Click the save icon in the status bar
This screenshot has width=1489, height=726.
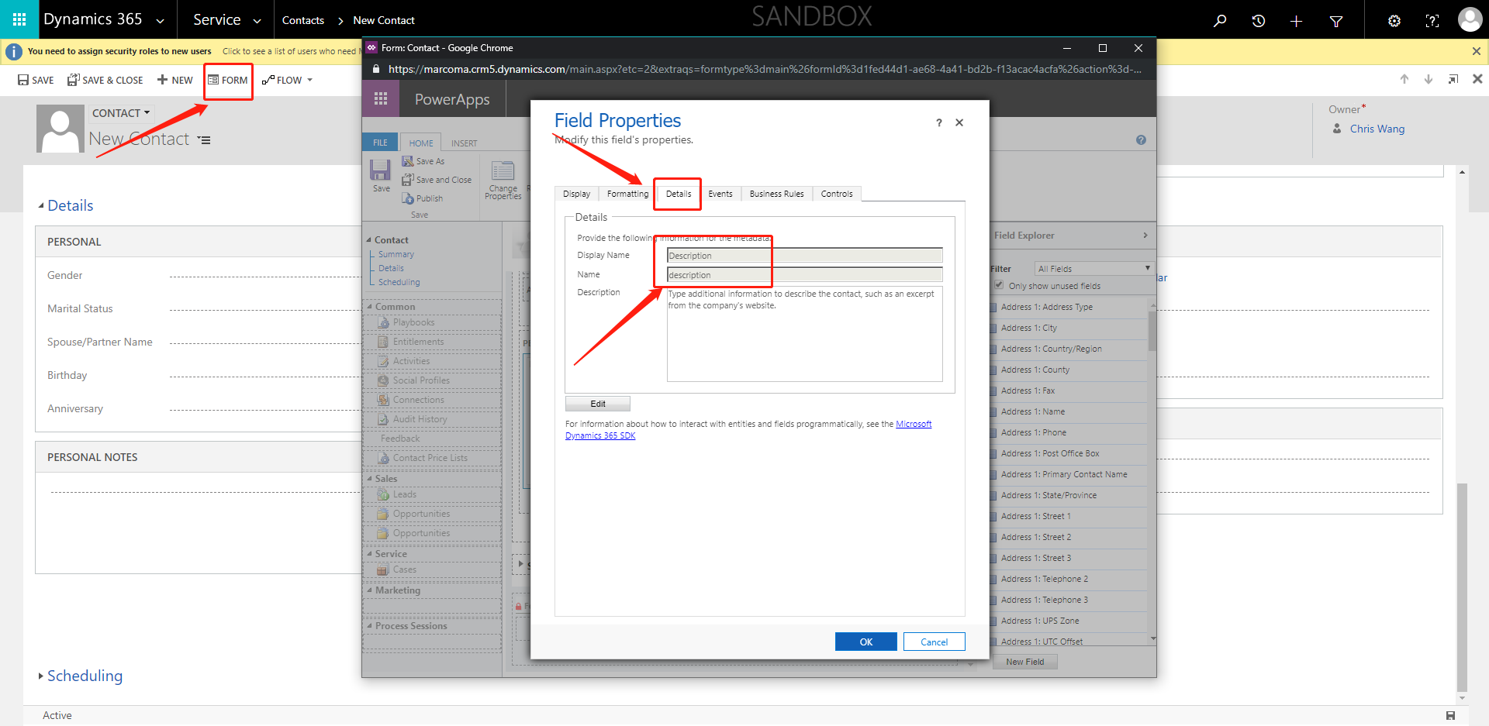pos(1450,715)
